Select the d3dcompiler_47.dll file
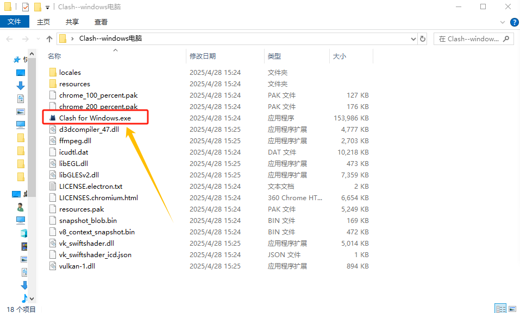 click(89, 129)
